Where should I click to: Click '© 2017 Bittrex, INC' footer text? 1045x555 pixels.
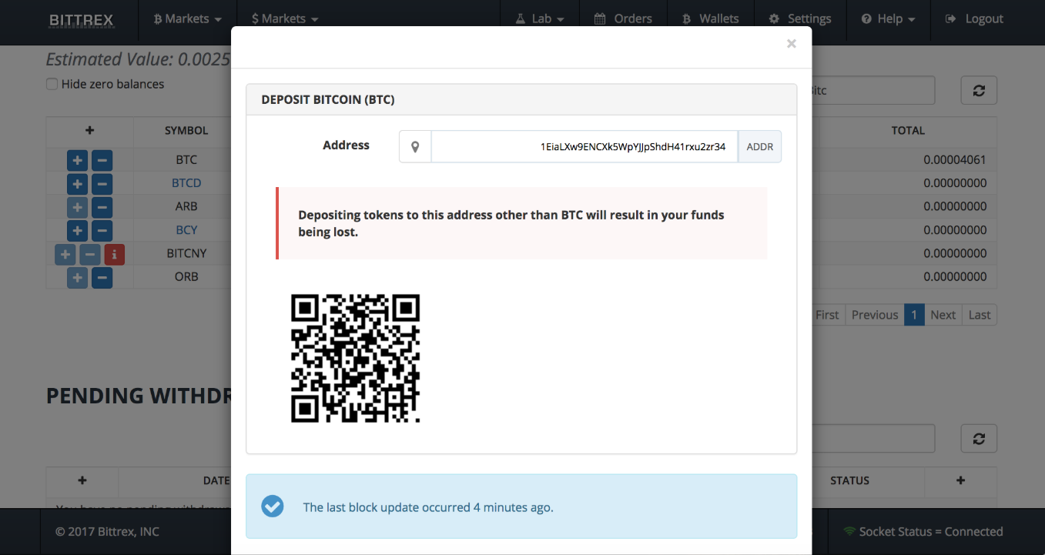108,531
